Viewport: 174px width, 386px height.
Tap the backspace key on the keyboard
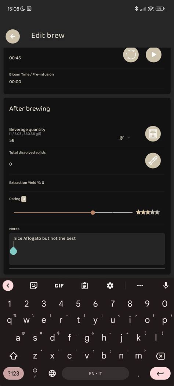160,356
